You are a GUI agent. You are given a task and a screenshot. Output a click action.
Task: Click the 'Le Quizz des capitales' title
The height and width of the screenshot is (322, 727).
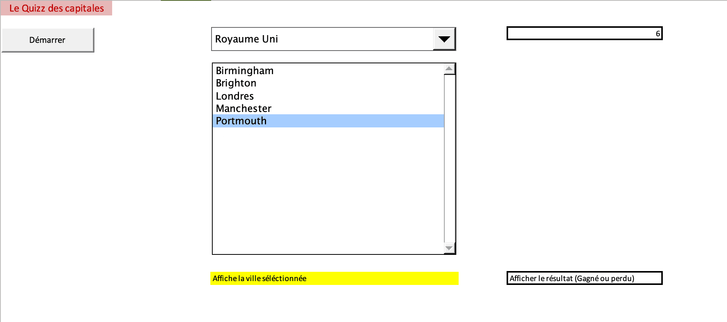[x=56, y=8]
